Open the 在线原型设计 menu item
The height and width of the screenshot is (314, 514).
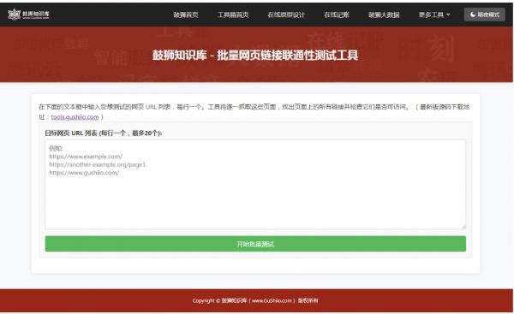click(286, 15)
